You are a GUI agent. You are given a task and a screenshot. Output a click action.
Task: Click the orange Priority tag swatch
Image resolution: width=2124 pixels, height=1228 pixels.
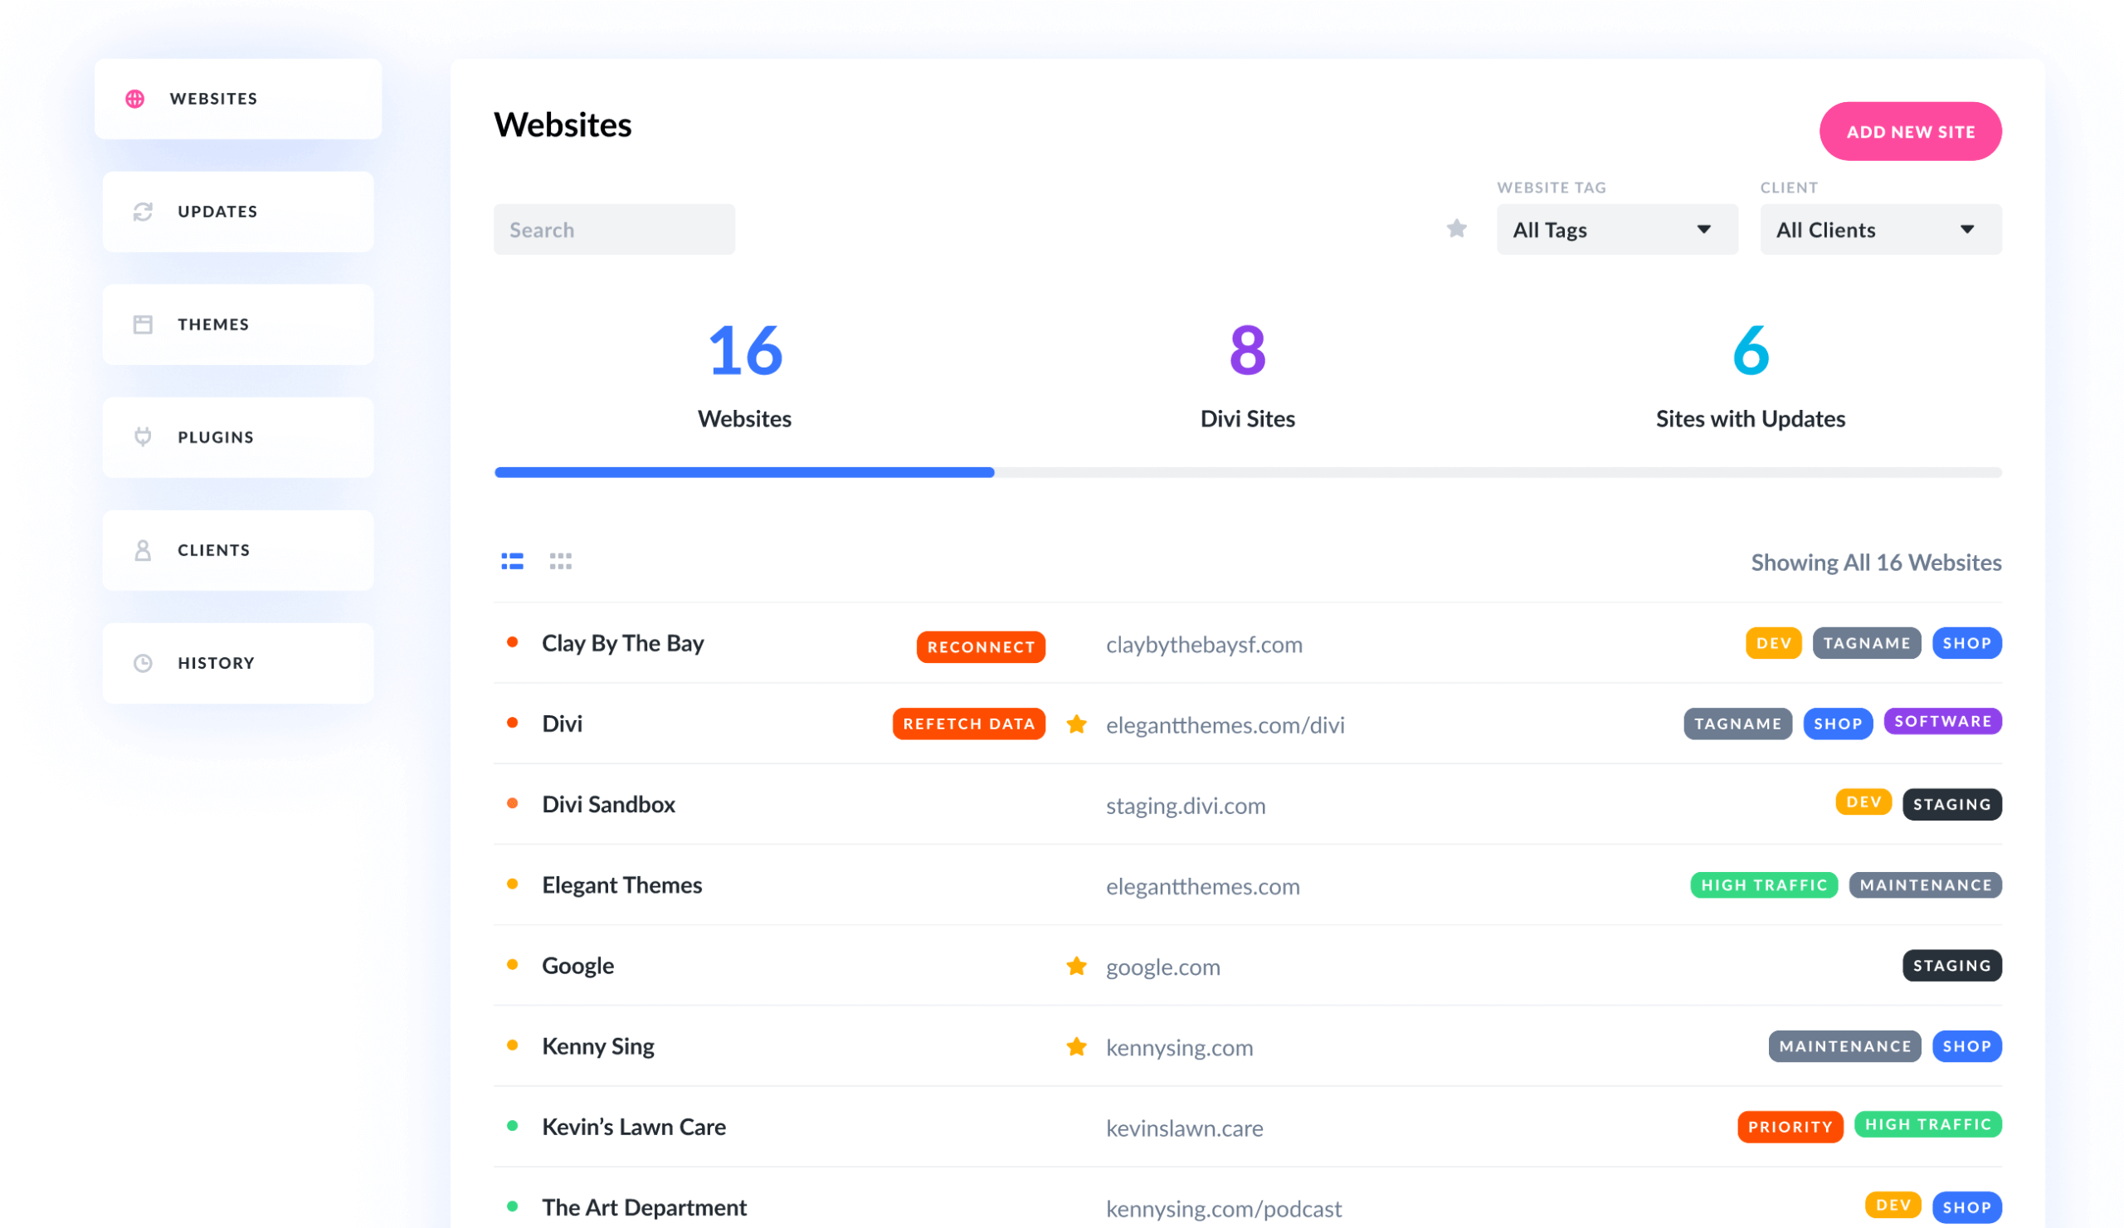click(x=1790, y=1127)
